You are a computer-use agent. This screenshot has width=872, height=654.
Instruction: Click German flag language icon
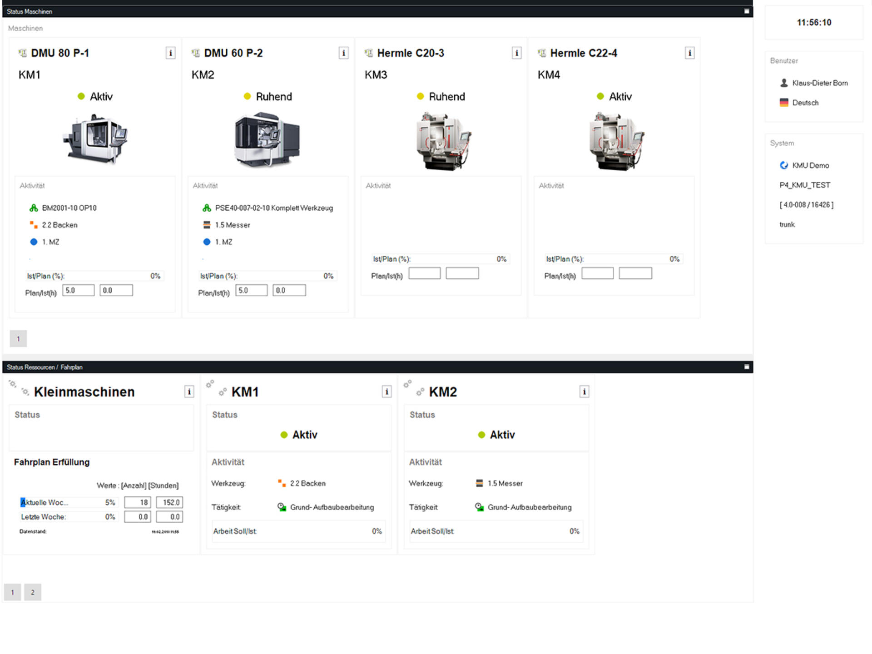[784, 103]
